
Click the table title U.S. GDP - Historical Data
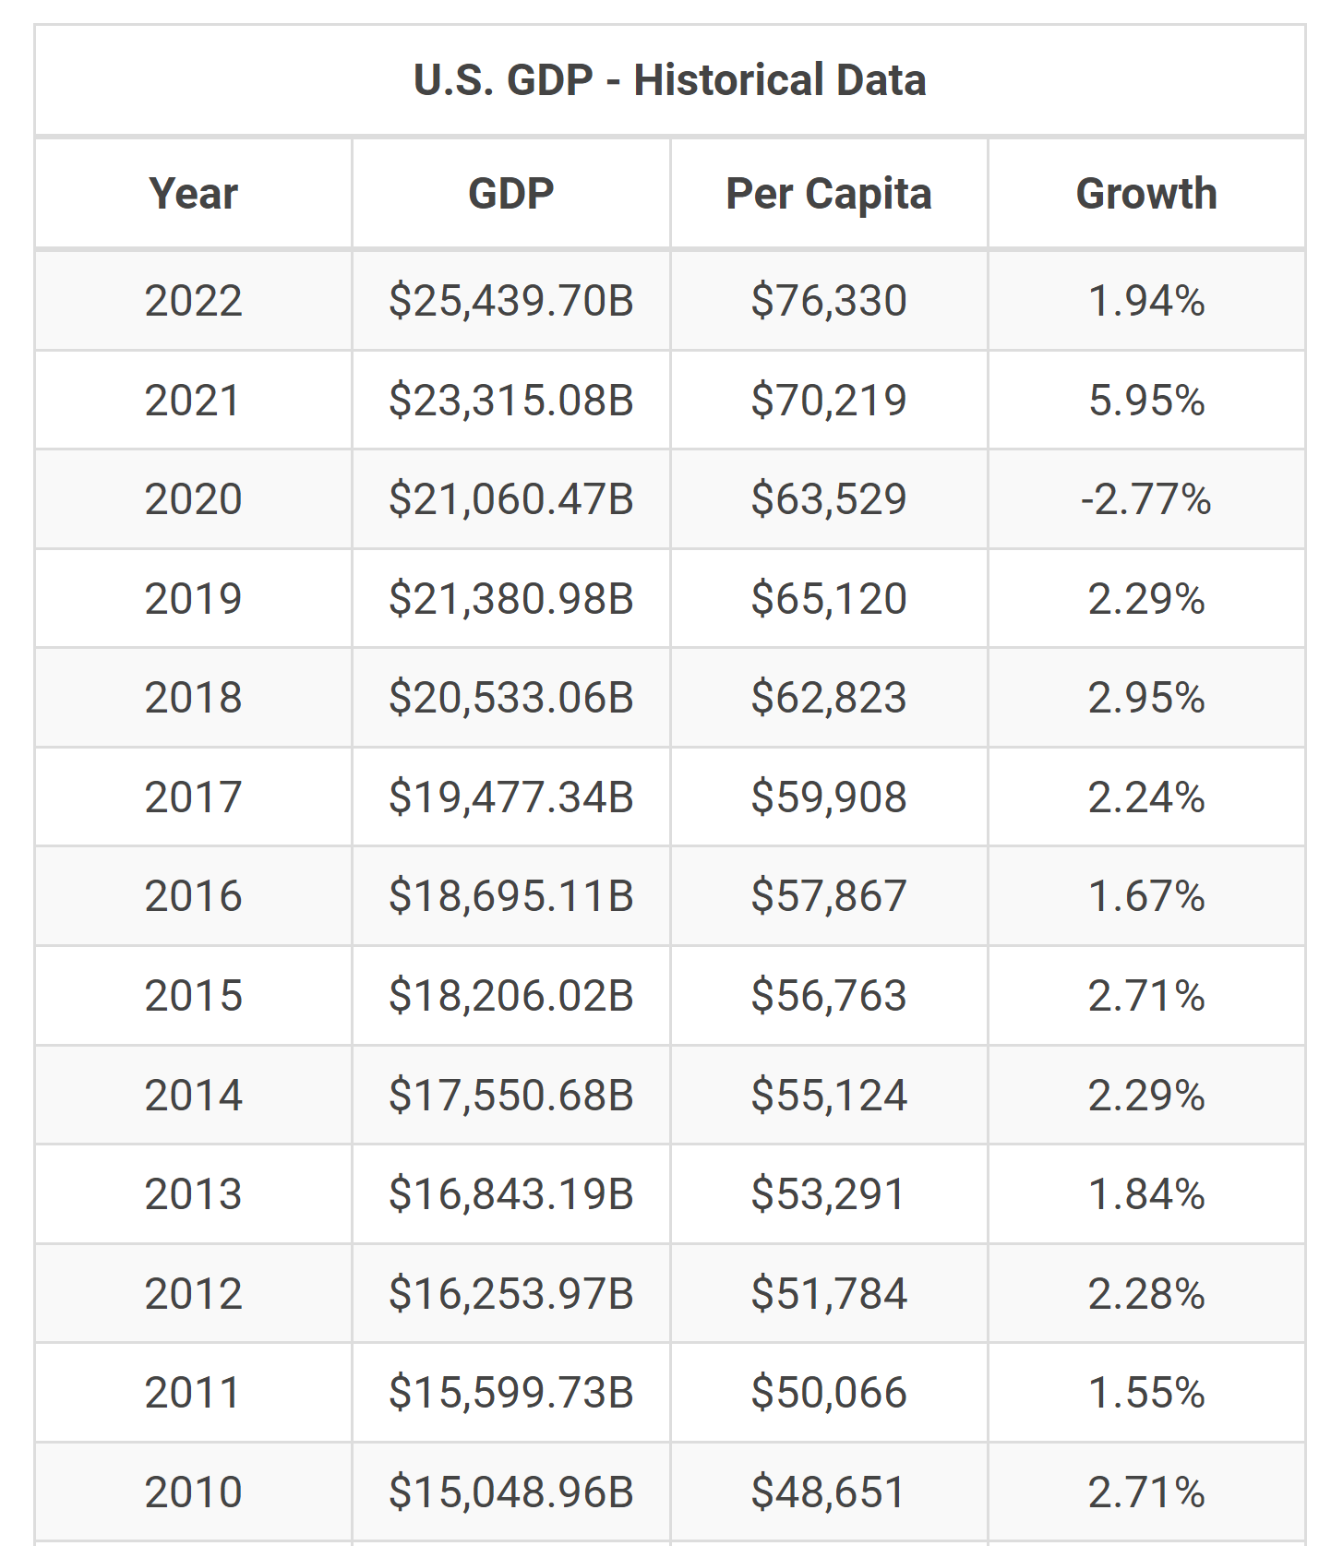coord(669,80)
